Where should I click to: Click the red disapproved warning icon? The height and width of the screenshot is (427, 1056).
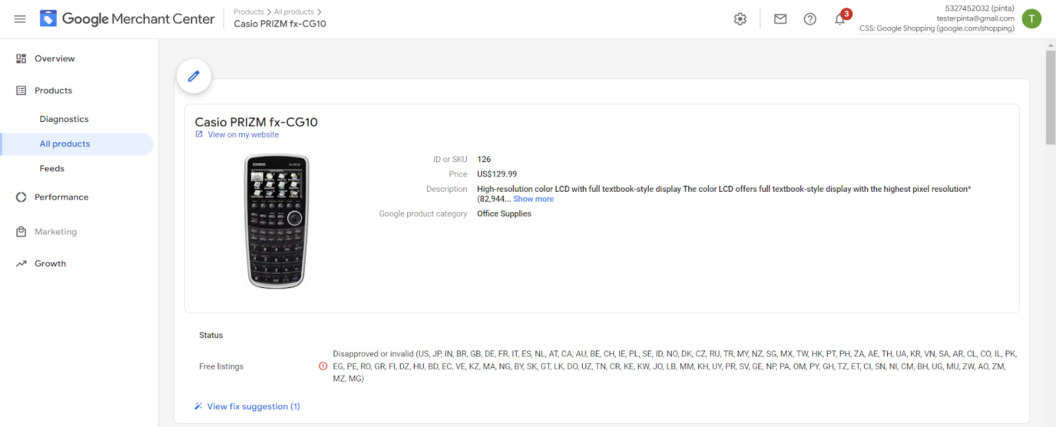[x=323, y=366]
